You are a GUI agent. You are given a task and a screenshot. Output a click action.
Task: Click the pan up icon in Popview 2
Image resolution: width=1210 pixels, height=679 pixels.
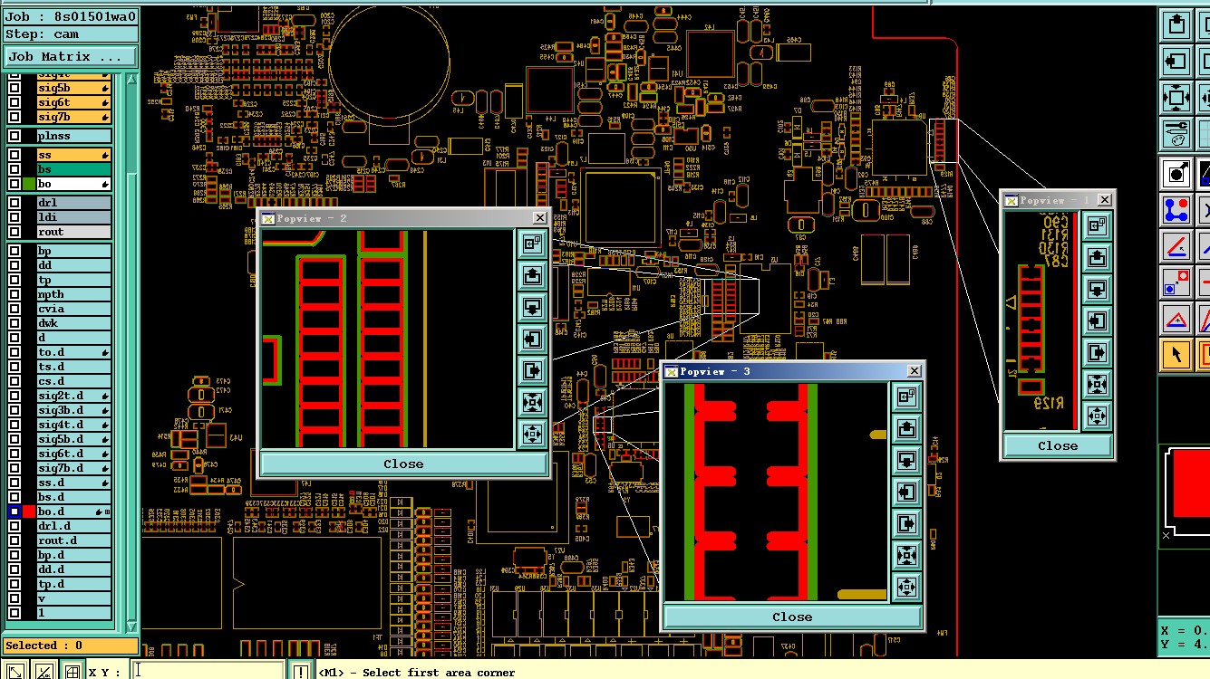point(532,275)
